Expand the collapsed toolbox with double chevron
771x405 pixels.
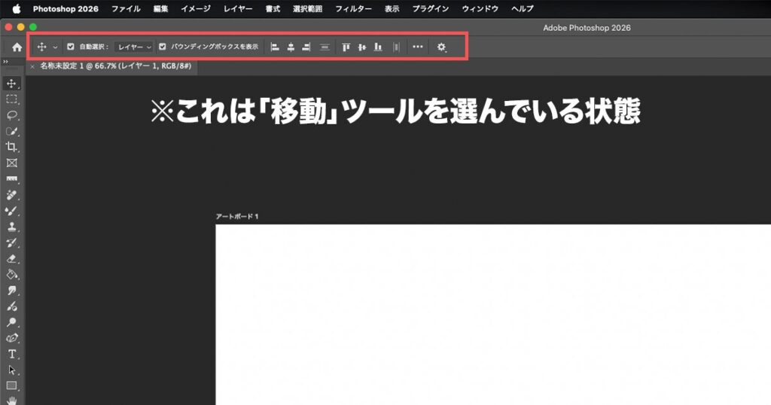click(x=5, y=62)
